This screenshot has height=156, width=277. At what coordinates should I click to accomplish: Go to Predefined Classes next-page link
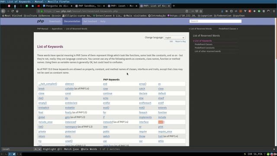(x=228, y=29)
